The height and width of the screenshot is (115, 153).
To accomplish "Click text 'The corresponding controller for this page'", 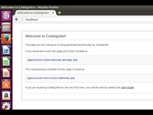I will pyautogui.click(x=48, y=69).
